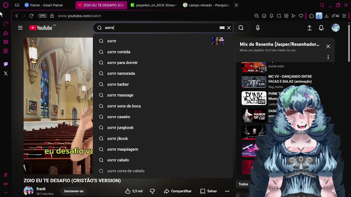Click the zoom out magnifier toolbar icon
Viewport: 351px width, 197px height.
click(x=256, y=16)
